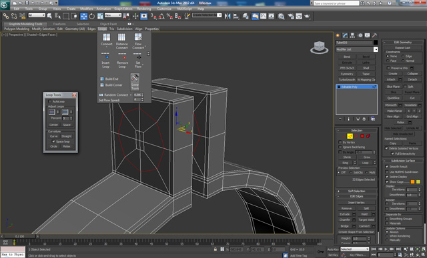Collapse the Edit Edges rollout

[357, 196]
